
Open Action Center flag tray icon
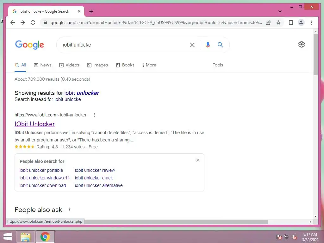(279, 237)
